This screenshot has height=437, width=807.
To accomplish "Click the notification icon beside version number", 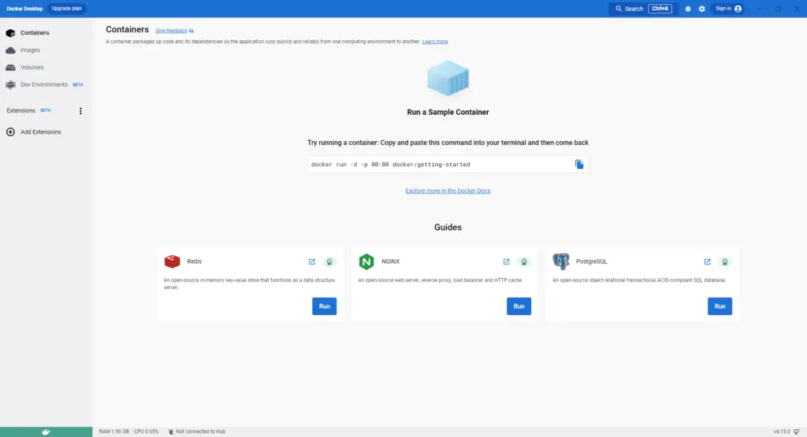I will point(797,431).
